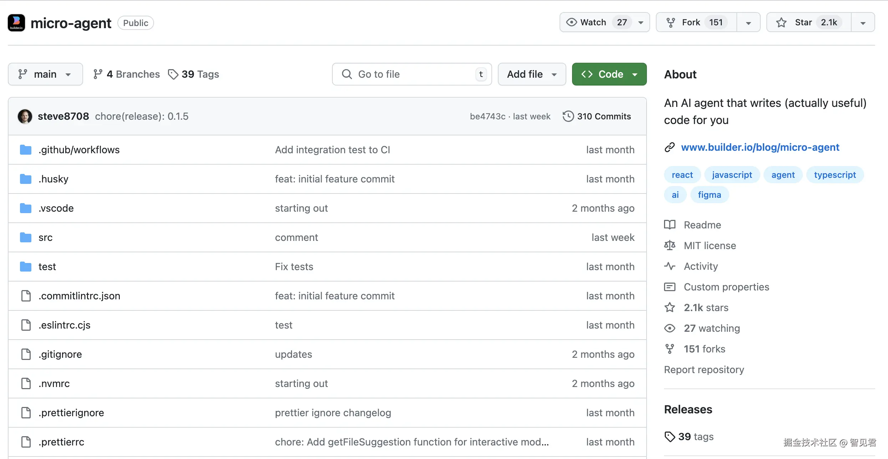This screenshot has height=459, width=888.
Task: Click the .gitignore file icon
Action: (x=26, y=354)
